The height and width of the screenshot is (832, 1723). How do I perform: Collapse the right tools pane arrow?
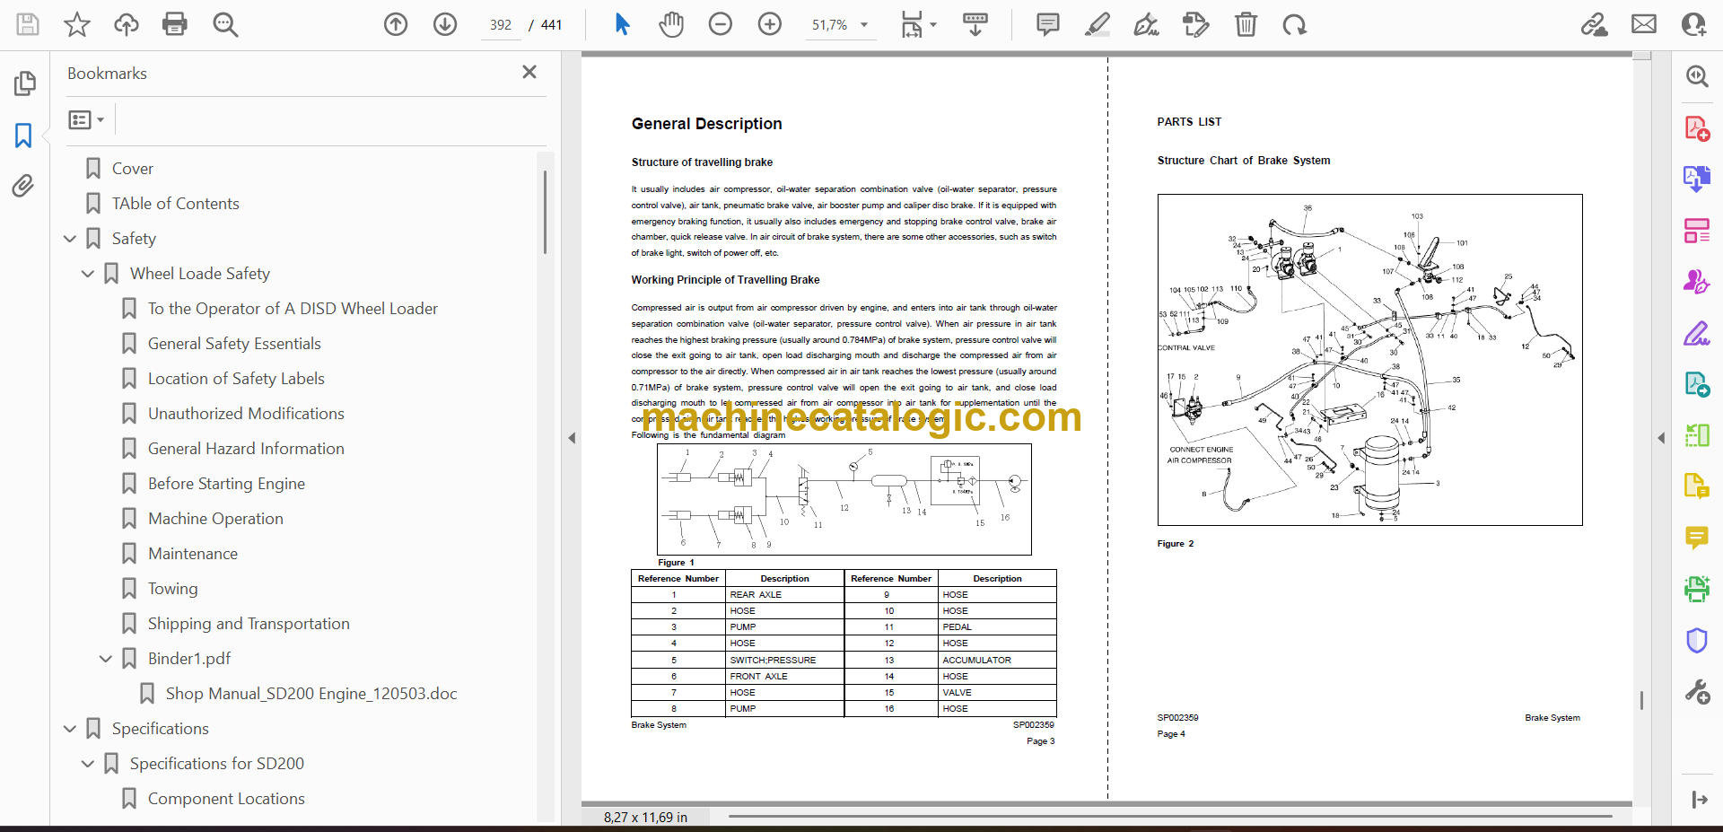(1661, 438)
